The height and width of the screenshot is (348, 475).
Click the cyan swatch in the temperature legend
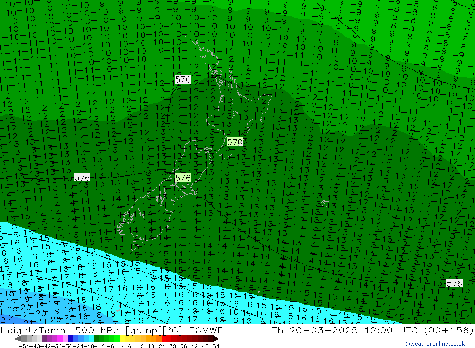(x=91, y=339)
